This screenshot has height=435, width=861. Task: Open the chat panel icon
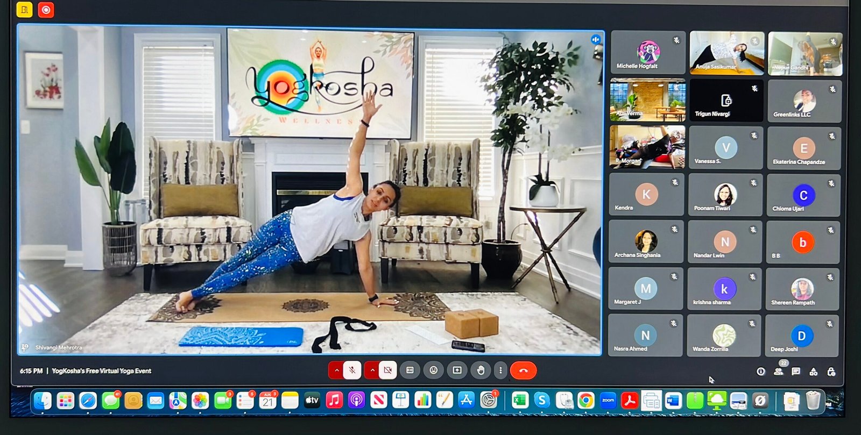796,372
